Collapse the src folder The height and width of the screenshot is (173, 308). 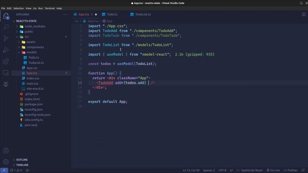[27, 37]
